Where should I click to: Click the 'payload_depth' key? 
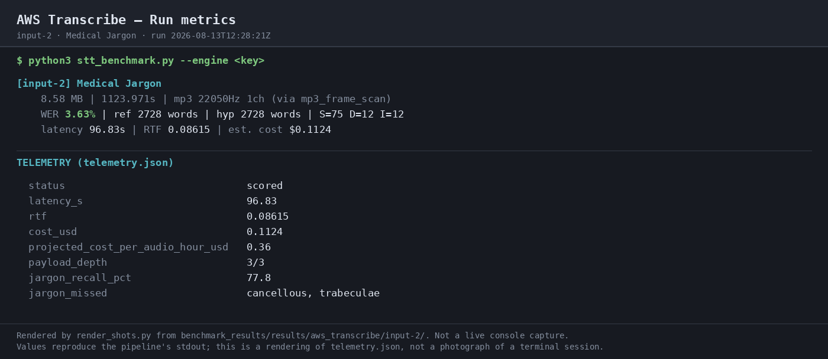click(x=67, y=263)
